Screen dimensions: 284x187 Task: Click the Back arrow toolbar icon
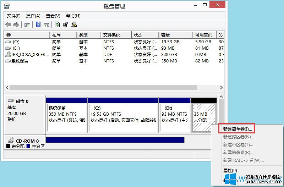tap(8, 24)
